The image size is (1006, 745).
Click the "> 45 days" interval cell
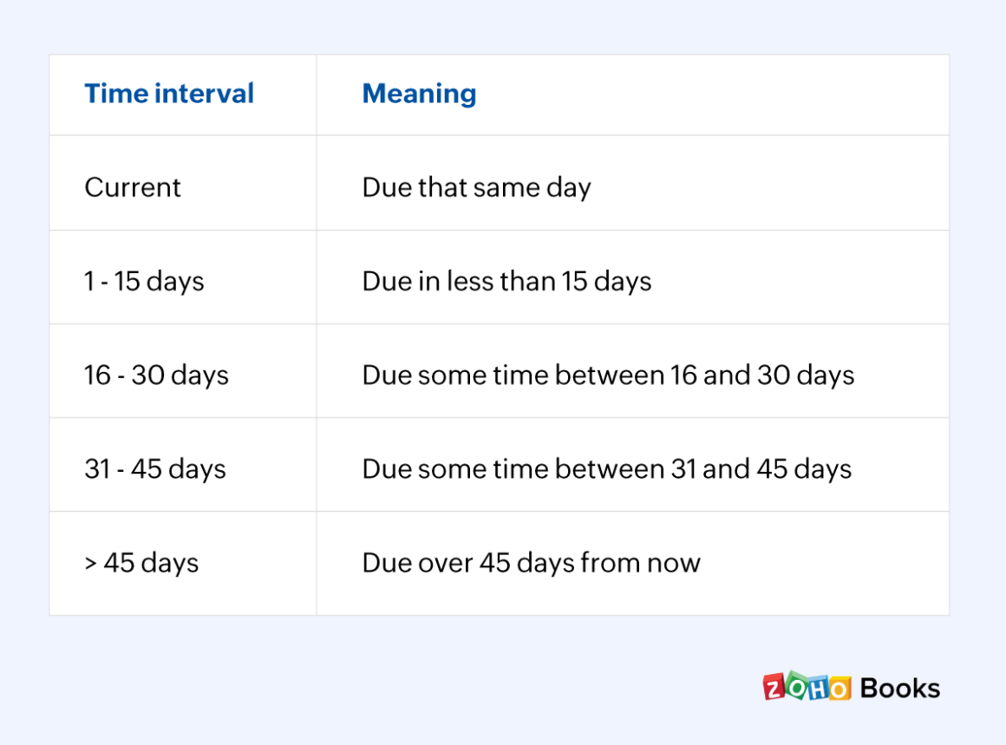click(141, 563)
